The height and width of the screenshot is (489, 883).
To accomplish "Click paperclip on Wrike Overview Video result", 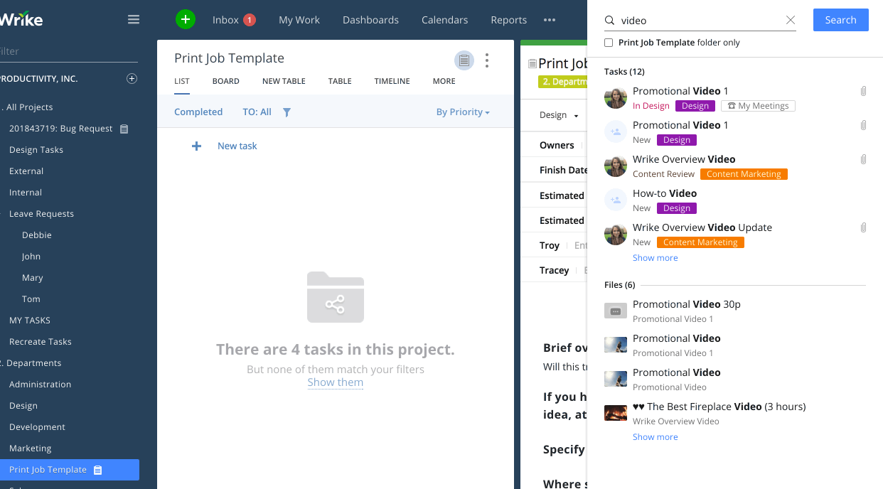I will coord(863,159).
